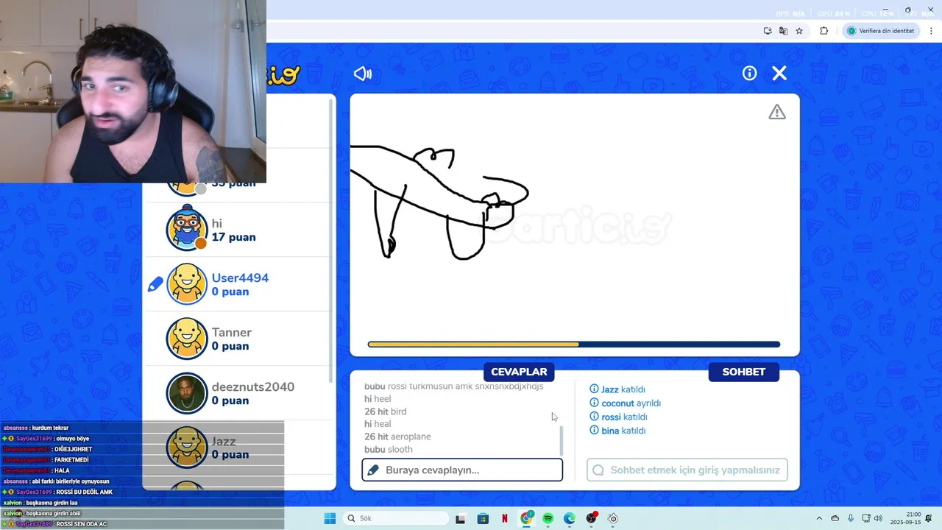942x530 pixels.
Task: Open OBS Studio from the taskbar
Action: [x=591, y=518]
